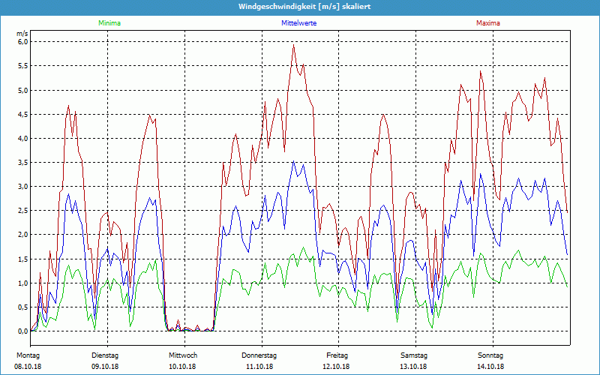600x375 pixels.
Task: Click the 0,0 y-axis value
Action: pos(23,331)
